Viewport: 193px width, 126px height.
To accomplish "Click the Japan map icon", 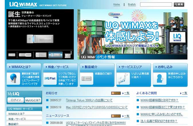I will pos(123,78).
